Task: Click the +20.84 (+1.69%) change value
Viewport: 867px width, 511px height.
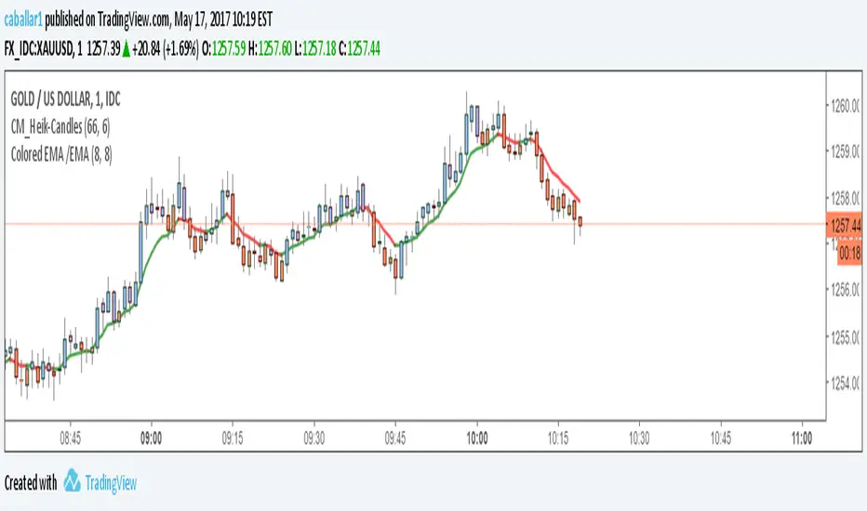Action: pyautogui.click(x=165, y=48)
